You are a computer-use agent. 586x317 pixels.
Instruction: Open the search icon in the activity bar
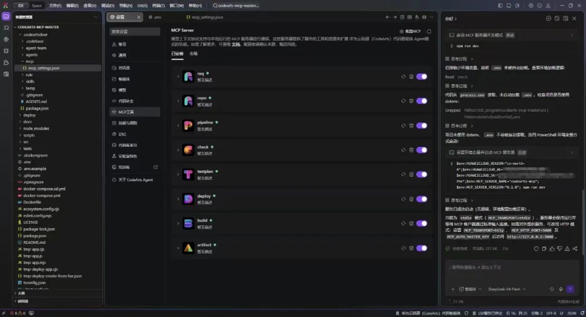[6, 28]
